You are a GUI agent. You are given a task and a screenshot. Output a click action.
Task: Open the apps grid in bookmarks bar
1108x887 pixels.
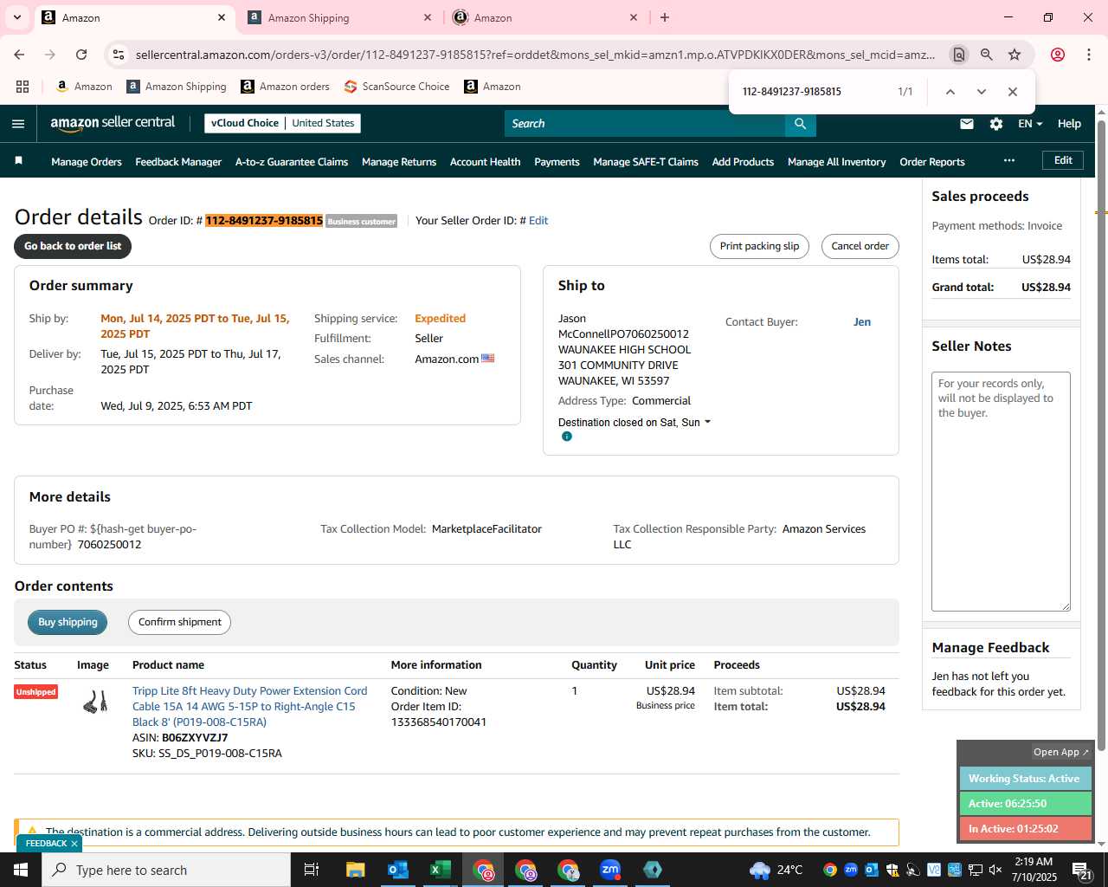pos(23,87)
